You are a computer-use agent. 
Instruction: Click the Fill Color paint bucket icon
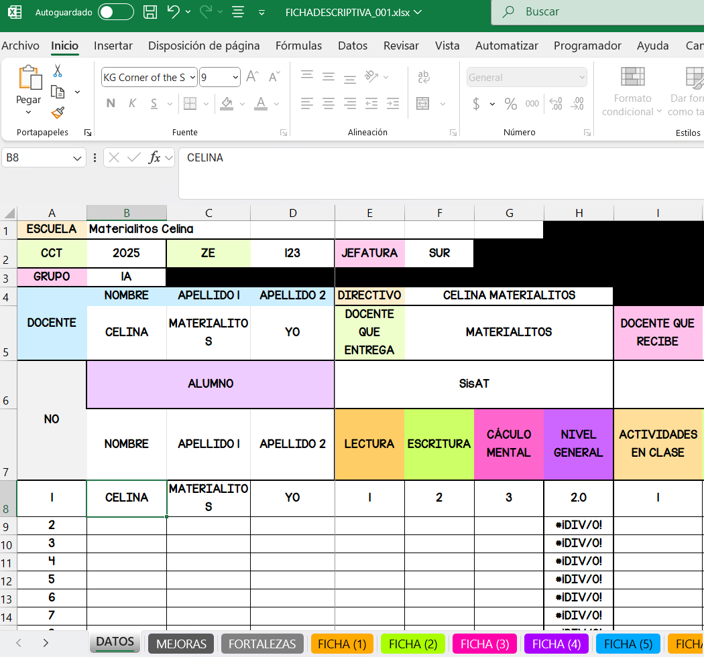(x=227, y=104)
